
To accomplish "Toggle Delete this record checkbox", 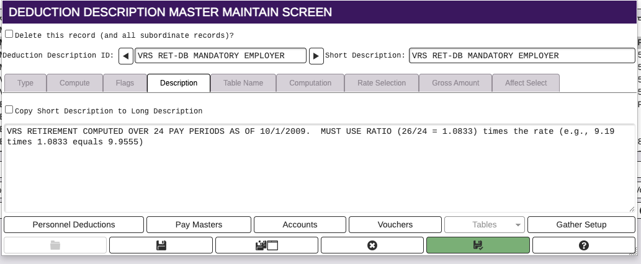I will coord(9,34).
